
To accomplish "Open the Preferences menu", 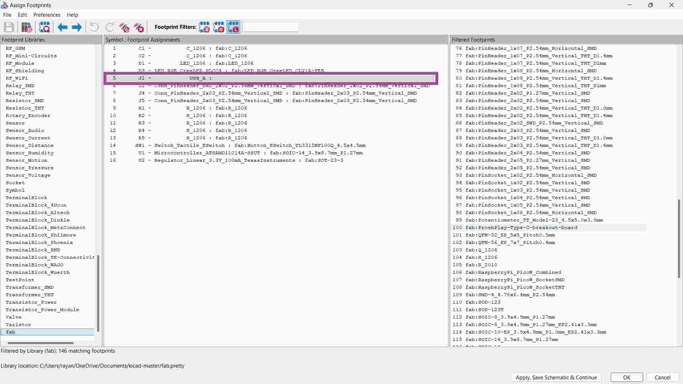I will click(47, 15).
